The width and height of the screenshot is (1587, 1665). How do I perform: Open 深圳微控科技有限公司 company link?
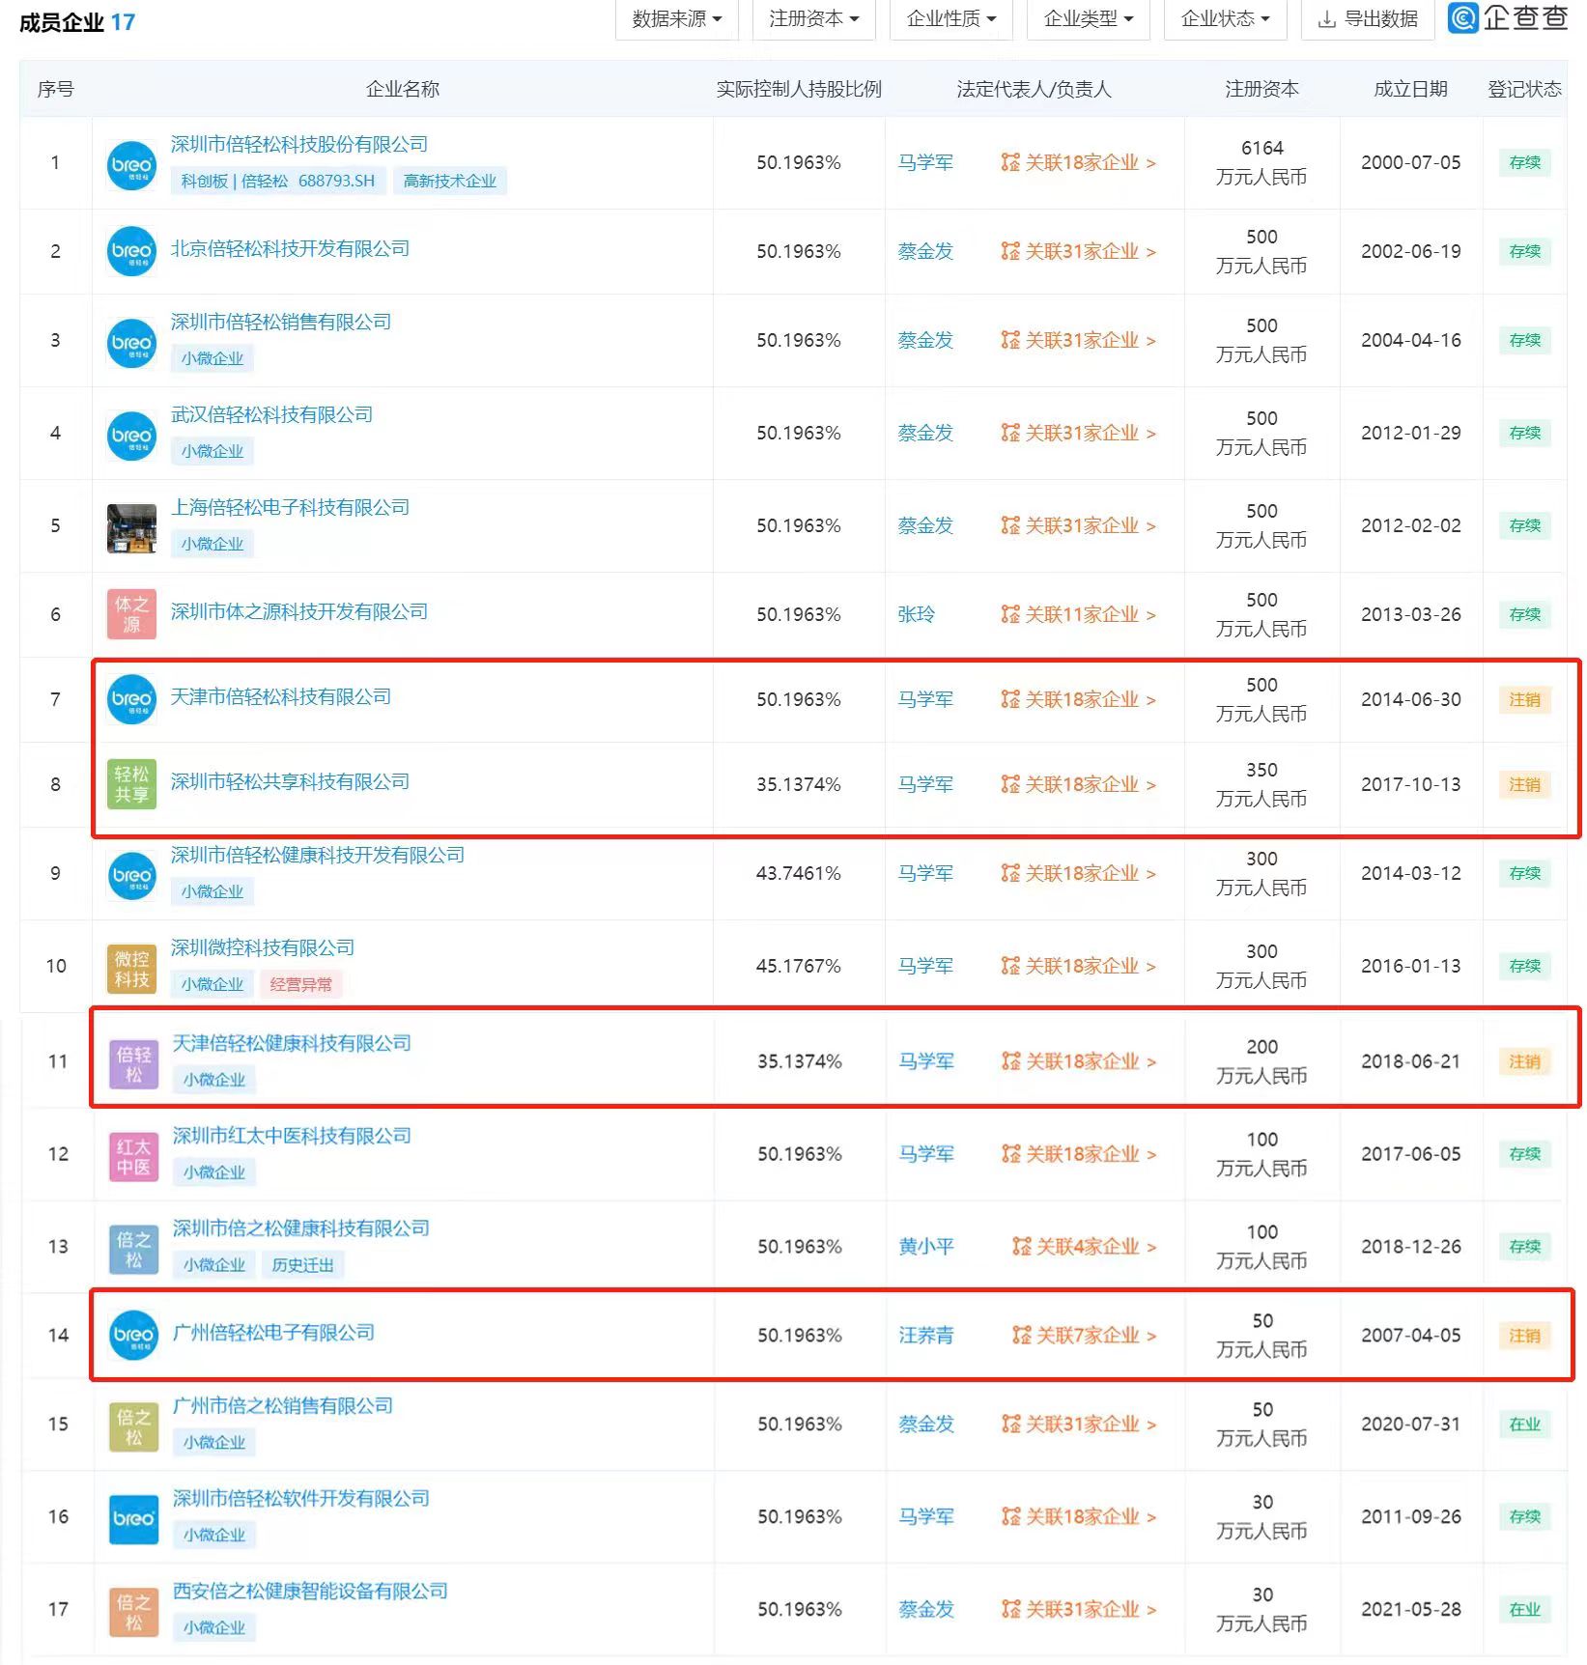point(263,948)
